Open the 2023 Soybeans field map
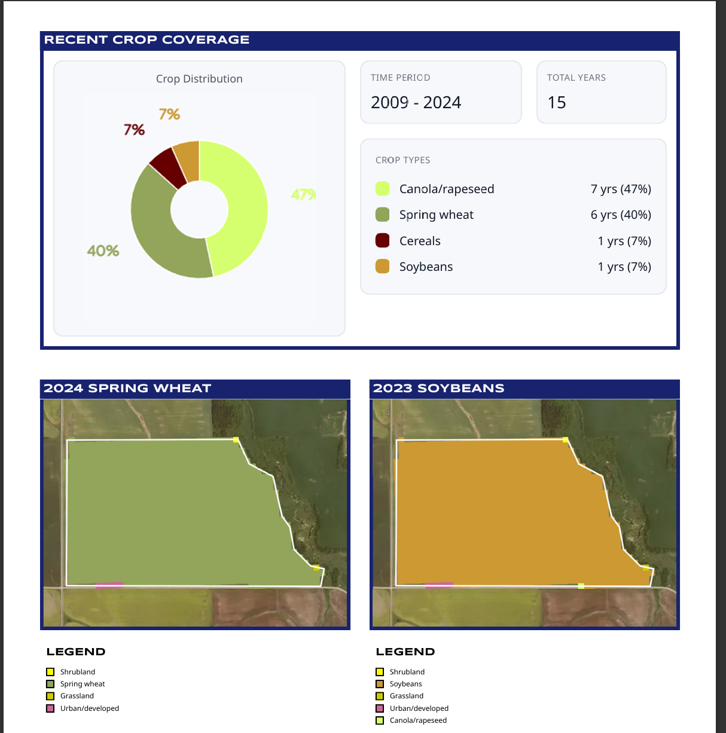 (x=524, y=513)
